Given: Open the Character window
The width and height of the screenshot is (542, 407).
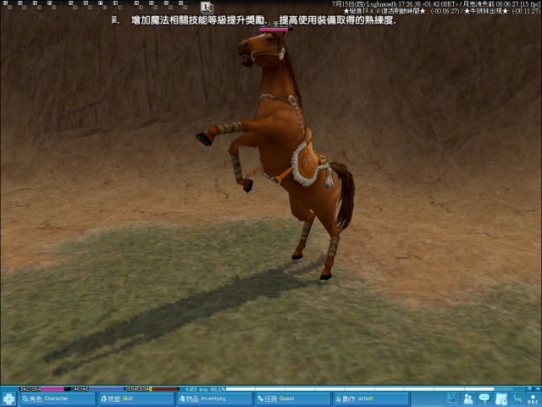Looking at the screenshot, I should point(57,399).
